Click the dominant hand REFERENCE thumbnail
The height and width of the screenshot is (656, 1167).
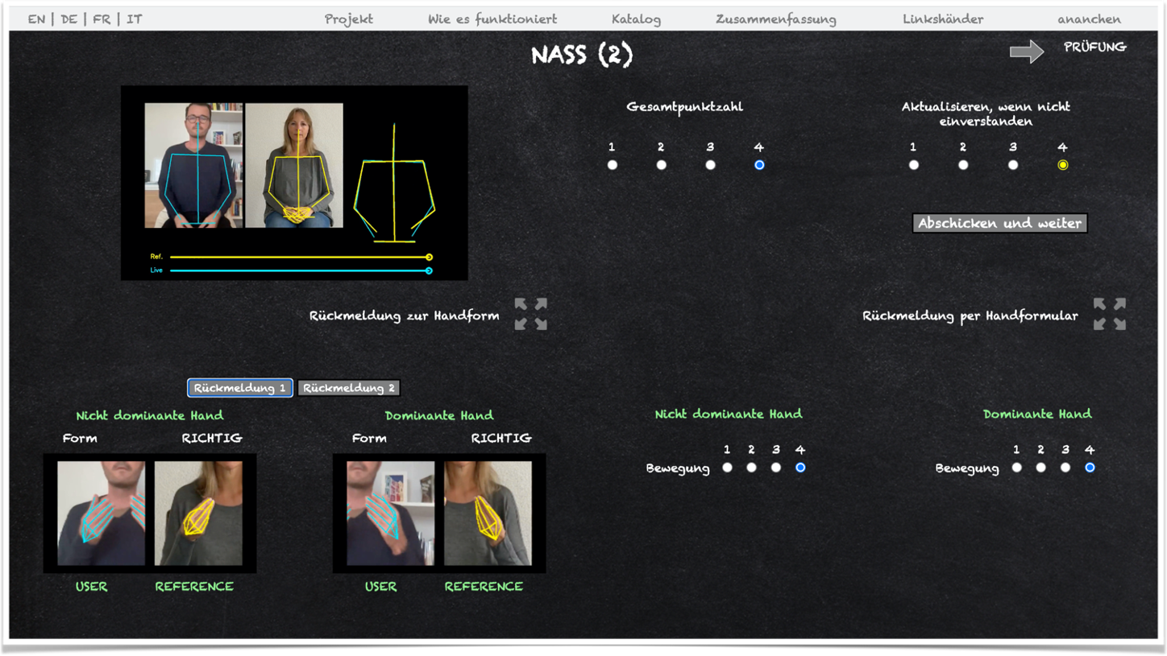pos(488,513)
